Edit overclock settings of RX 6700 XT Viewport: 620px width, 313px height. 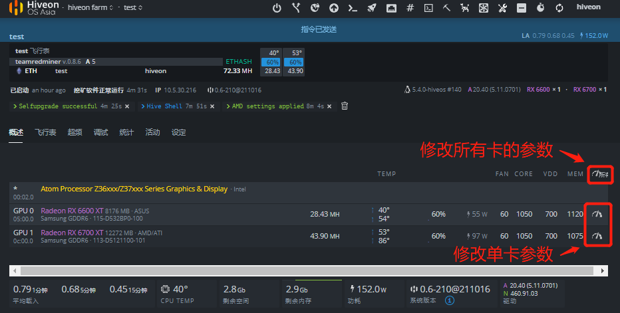(597, 236)
